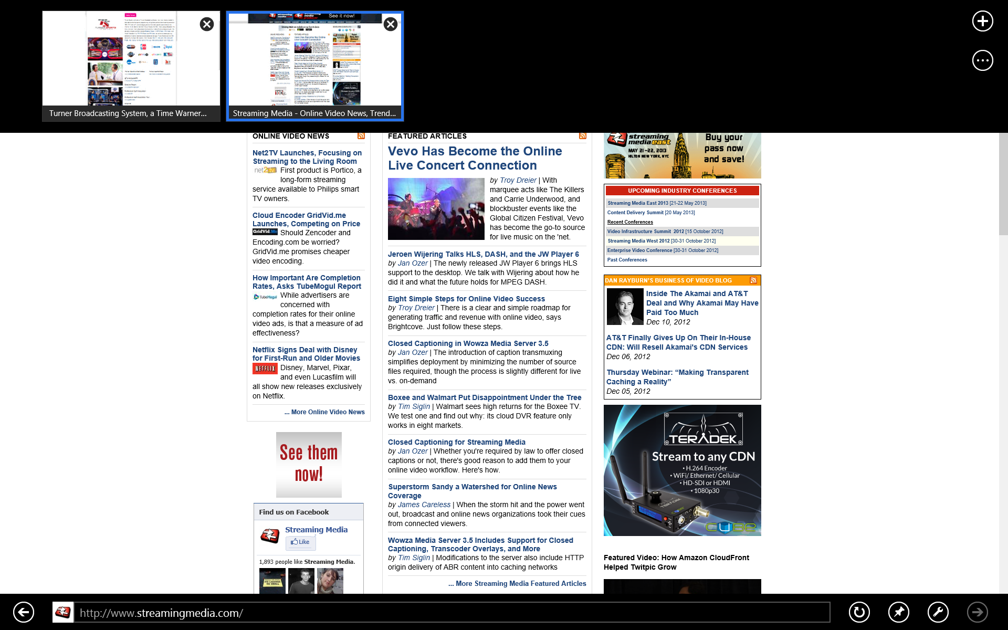
Task: Close the Turner Broadcasting System tab
Action: [207, 24]
